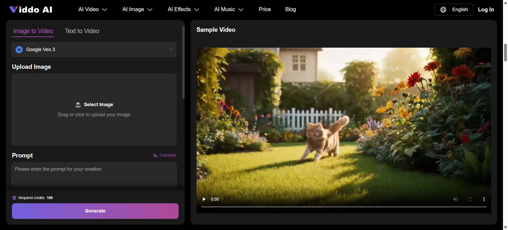This screenshot has height=230, width=508.
Task: Switch to the Text to Video tab
Action: tap(82, 31)
